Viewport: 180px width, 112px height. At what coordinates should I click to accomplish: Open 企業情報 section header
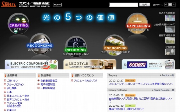tap(20, 75)
